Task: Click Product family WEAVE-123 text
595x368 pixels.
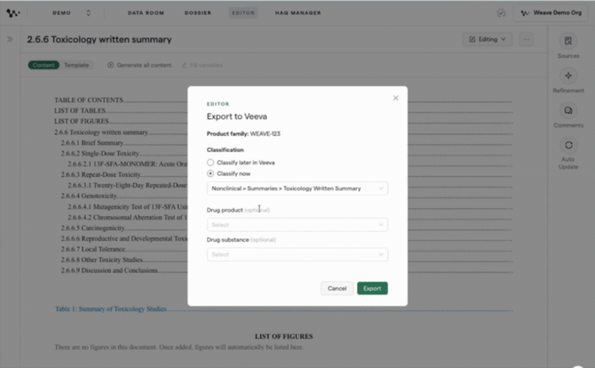Action: click(x=243, y=133)
